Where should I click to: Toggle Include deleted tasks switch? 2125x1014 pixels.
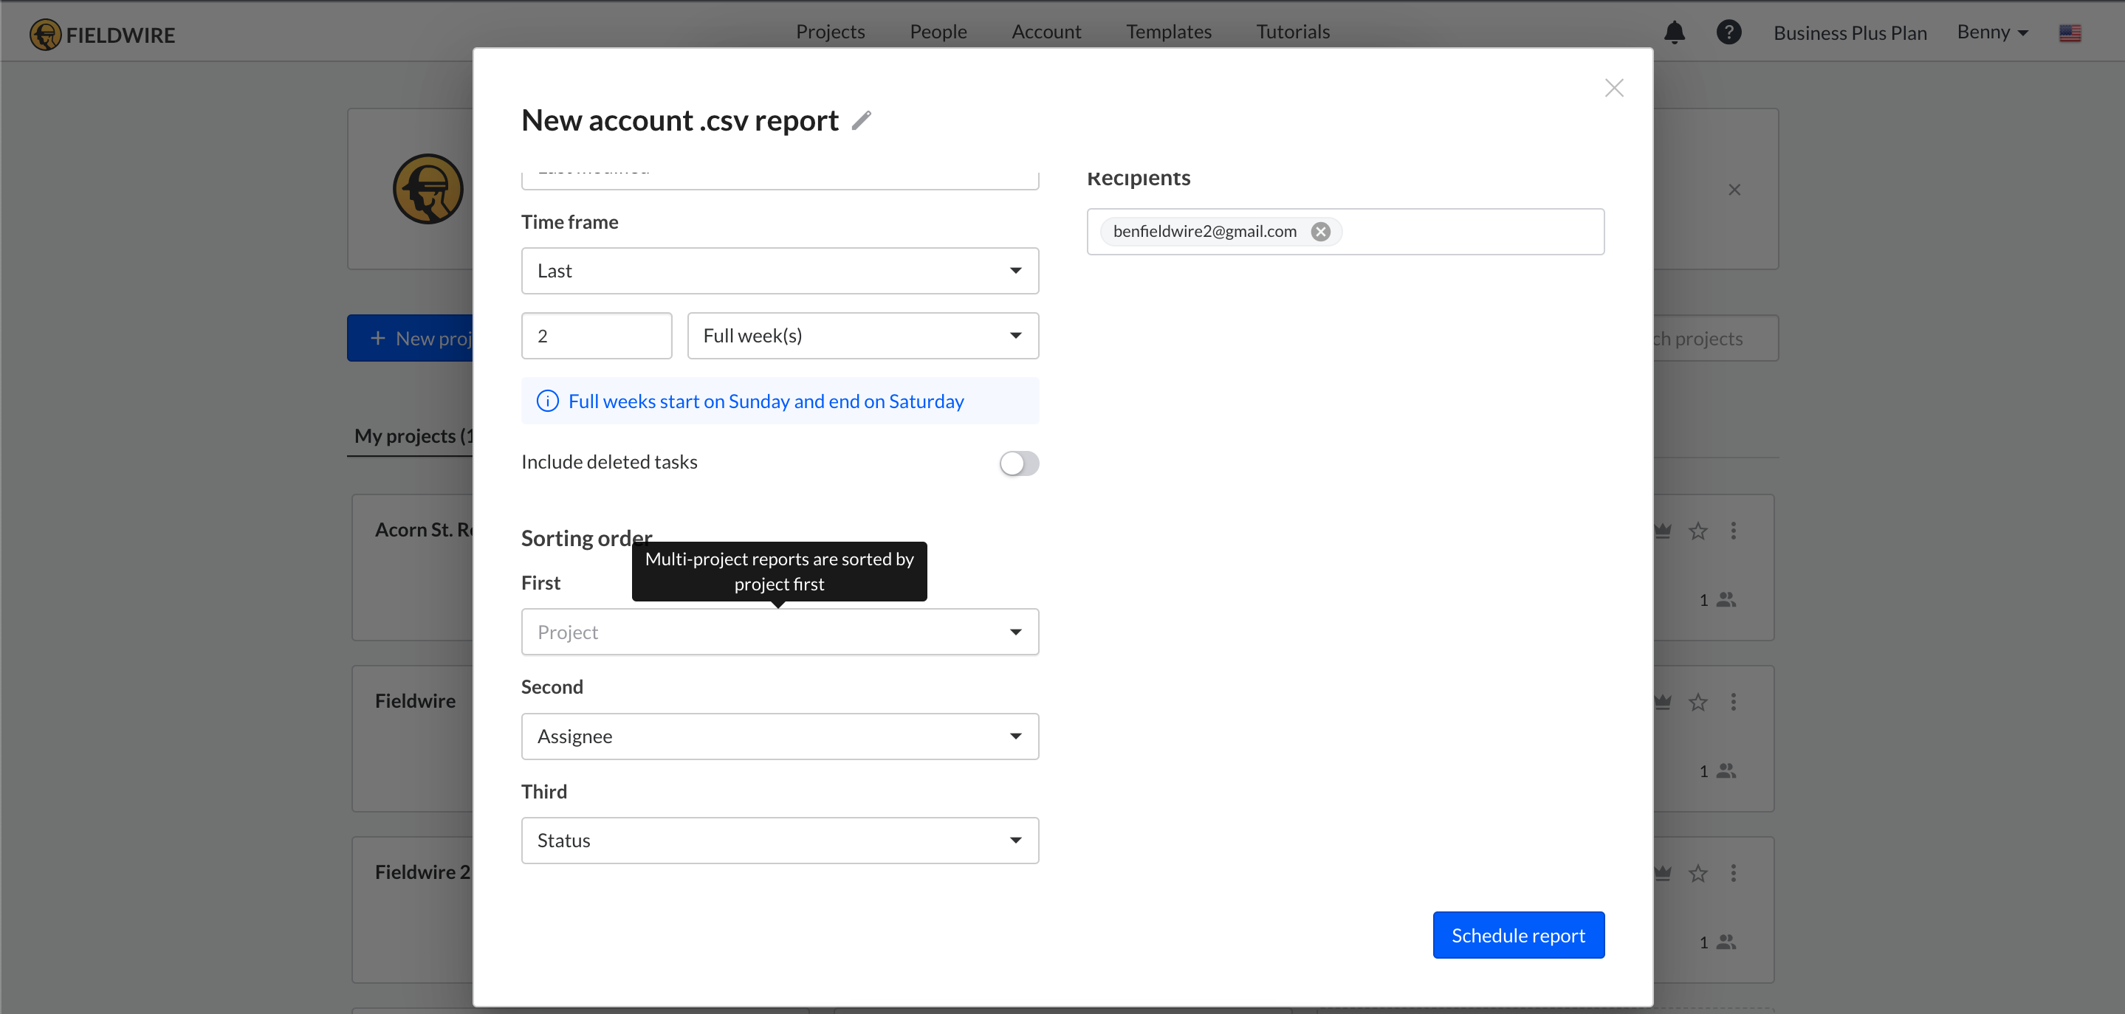pyautogui.click(x=1019, y=463)
